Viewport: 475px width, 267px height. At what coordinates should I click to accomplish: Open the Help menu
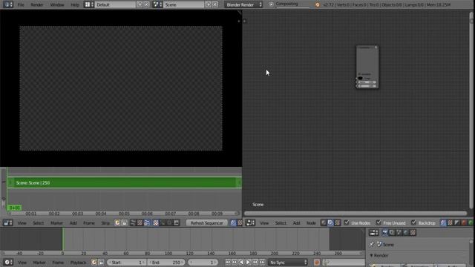pos(74,5)
